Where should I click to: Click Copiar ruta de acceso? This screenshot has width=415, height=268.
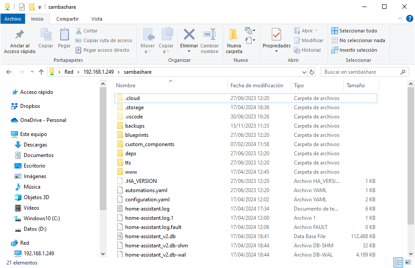[x=104, y=40]
